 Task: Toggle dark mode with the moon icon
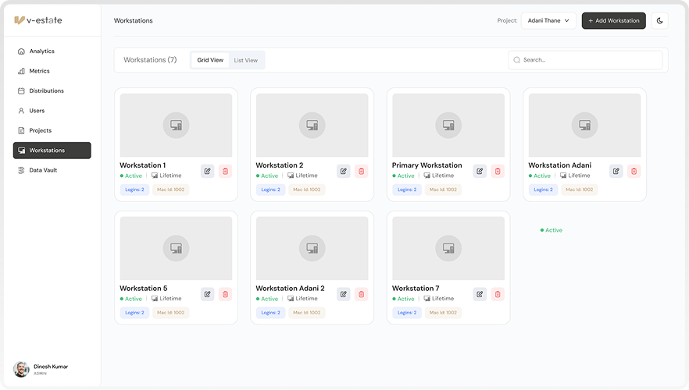tap(659, 20)
